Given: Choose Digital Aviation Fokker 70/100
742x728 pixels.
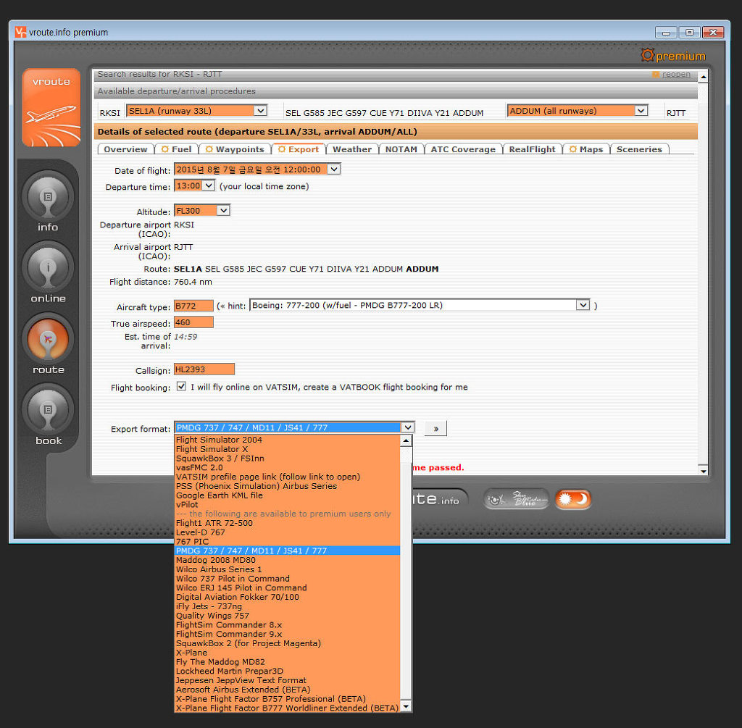Looking at the screenshot, I should point(287,598).
